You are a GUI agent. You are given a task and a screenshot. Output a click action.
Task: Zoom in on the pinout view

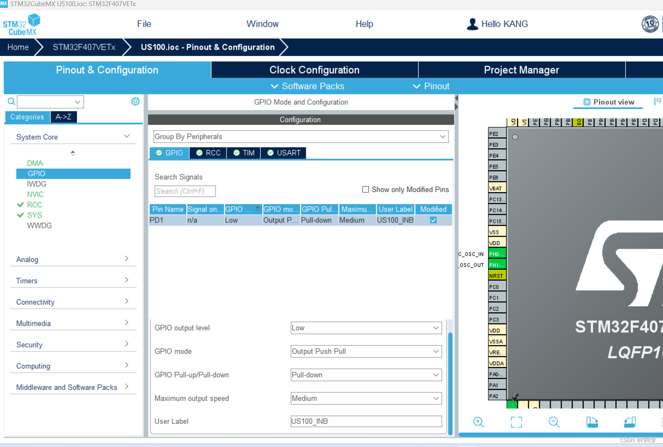[x=478, y=422]
